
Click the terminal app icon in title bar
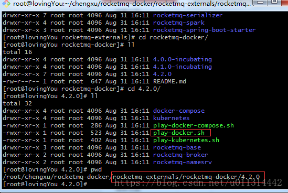[x=6, y=4]
